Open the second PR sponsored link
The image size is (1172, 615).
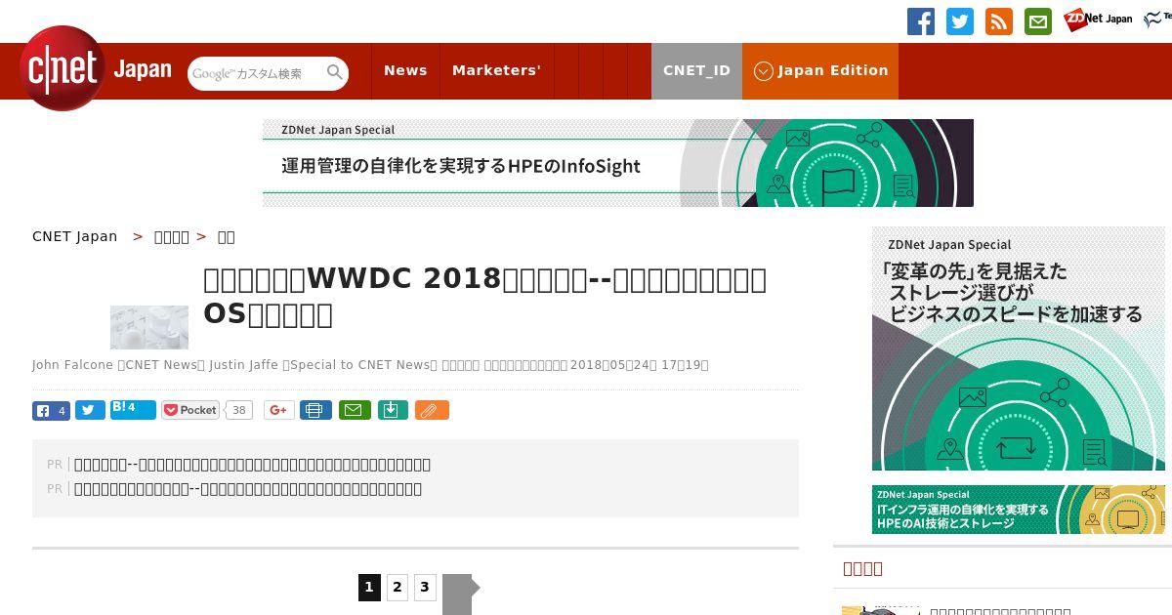click(x=248, y=489)
